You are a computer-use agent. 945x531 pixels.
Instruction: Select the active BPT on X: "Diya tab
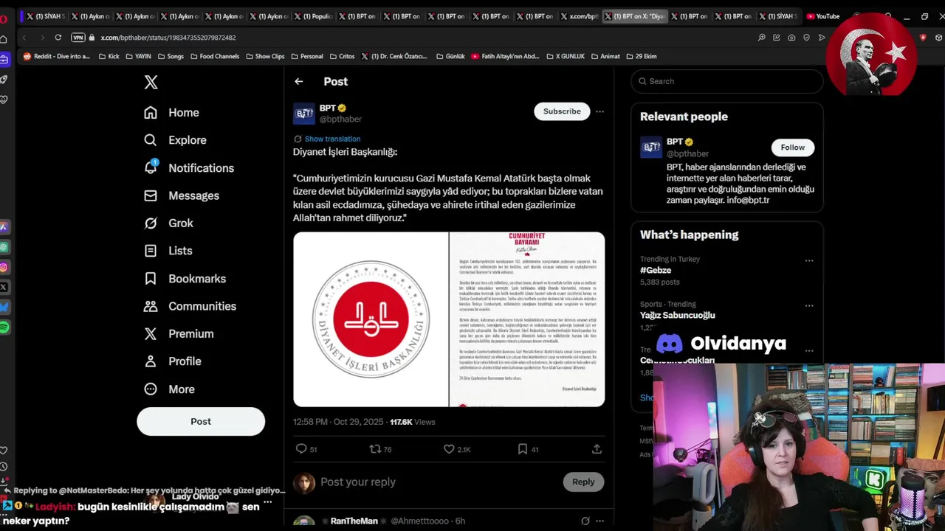point(635,16)
